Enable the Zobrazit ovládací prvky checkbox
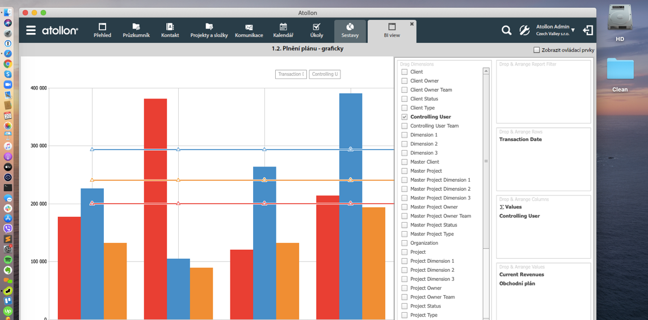 point(537,50)
